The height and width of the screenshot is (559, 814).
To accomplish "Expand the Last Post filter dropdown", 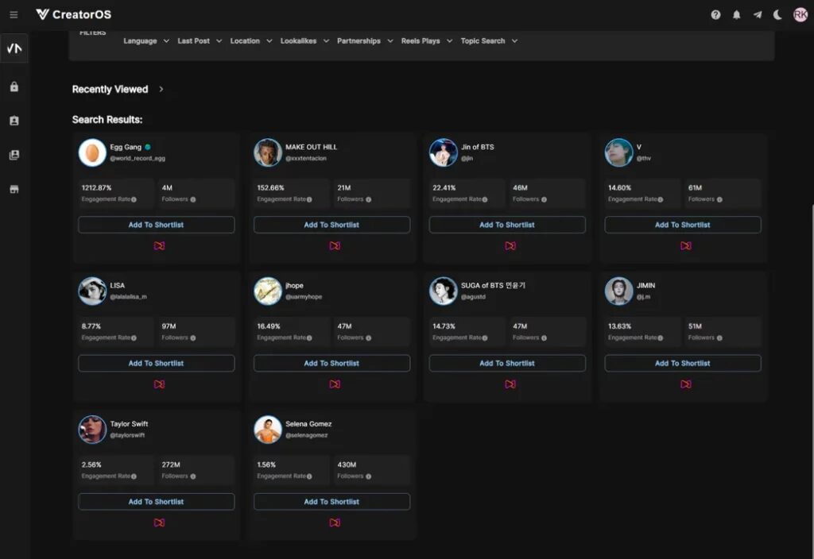I will coord(200,41).
